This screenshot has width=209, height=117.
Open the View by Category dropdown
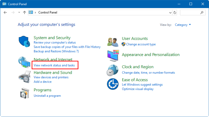183,25
